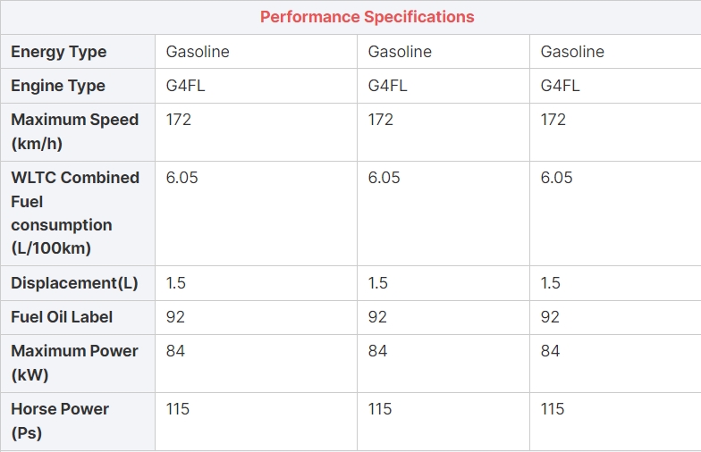Click the Fuel Oil Label row header
Image resolution: width=701 pixels, height=452 pixels.
coord(62,317)
